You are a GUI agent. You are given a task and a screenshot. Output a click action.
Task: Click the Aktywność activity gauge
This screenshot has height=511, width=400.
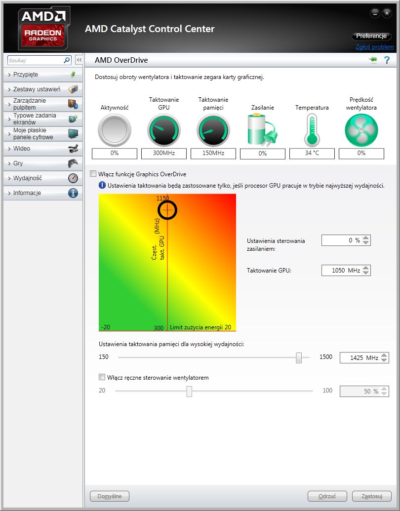coord(115,130)
